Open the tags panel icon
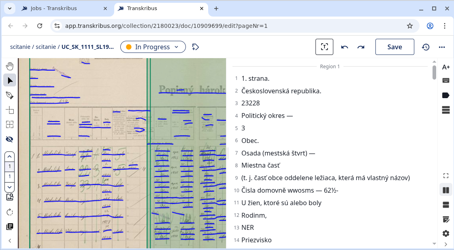The height and width of the screenshot is (250, 454). click(446, 95)
